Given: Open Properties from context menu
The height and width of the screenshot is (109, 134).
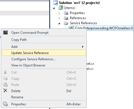Looking at the screenshot, I should pyautogui.click(x=44, y=104).
